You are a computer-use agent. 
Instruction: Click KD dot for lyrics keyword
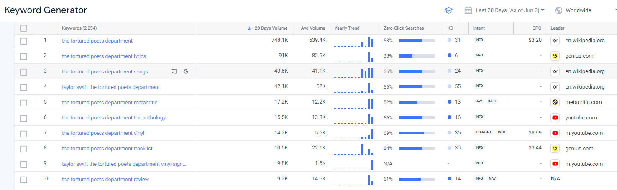(x=449, y=56)
